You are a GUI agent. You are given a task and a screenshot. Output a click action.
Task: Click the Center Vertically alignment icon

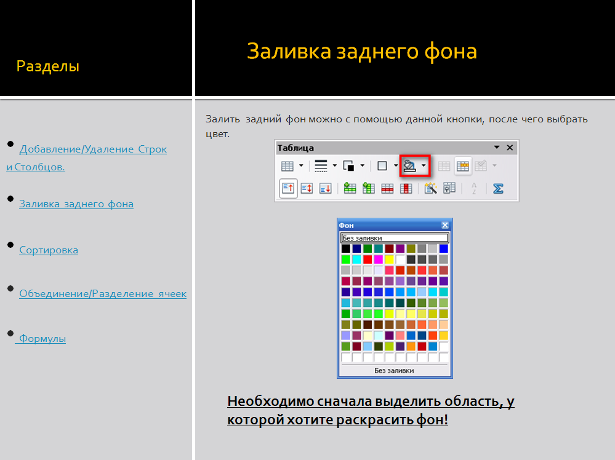(307, 188)
